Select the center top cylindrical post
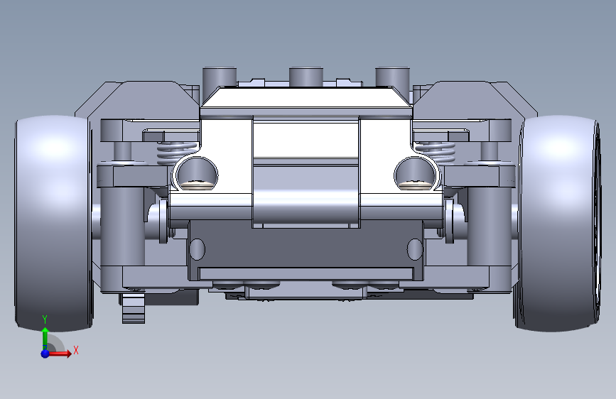Viewport: 616px width, 399px height. (x=306, y=77)
